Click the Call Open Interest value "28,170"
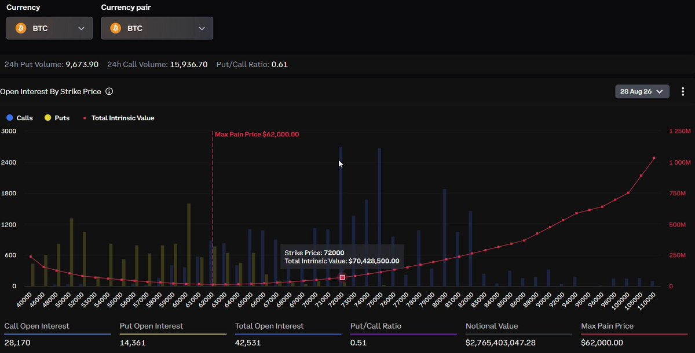 click(x=18, y=343)
